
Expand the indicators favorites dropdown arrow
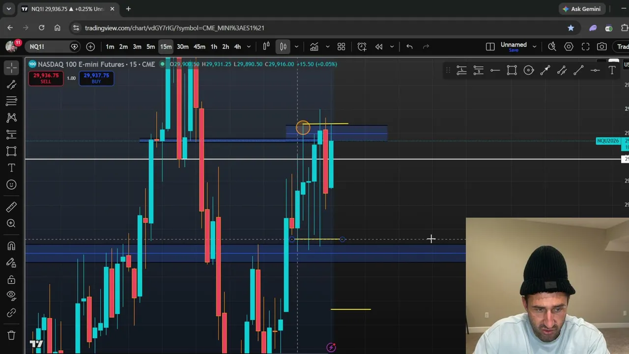coord(327,47)
